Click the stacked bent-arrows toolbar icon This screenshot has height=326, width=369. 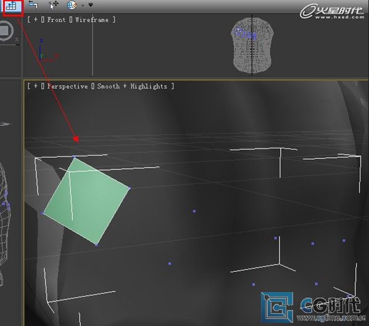click(x=33, y=5)
